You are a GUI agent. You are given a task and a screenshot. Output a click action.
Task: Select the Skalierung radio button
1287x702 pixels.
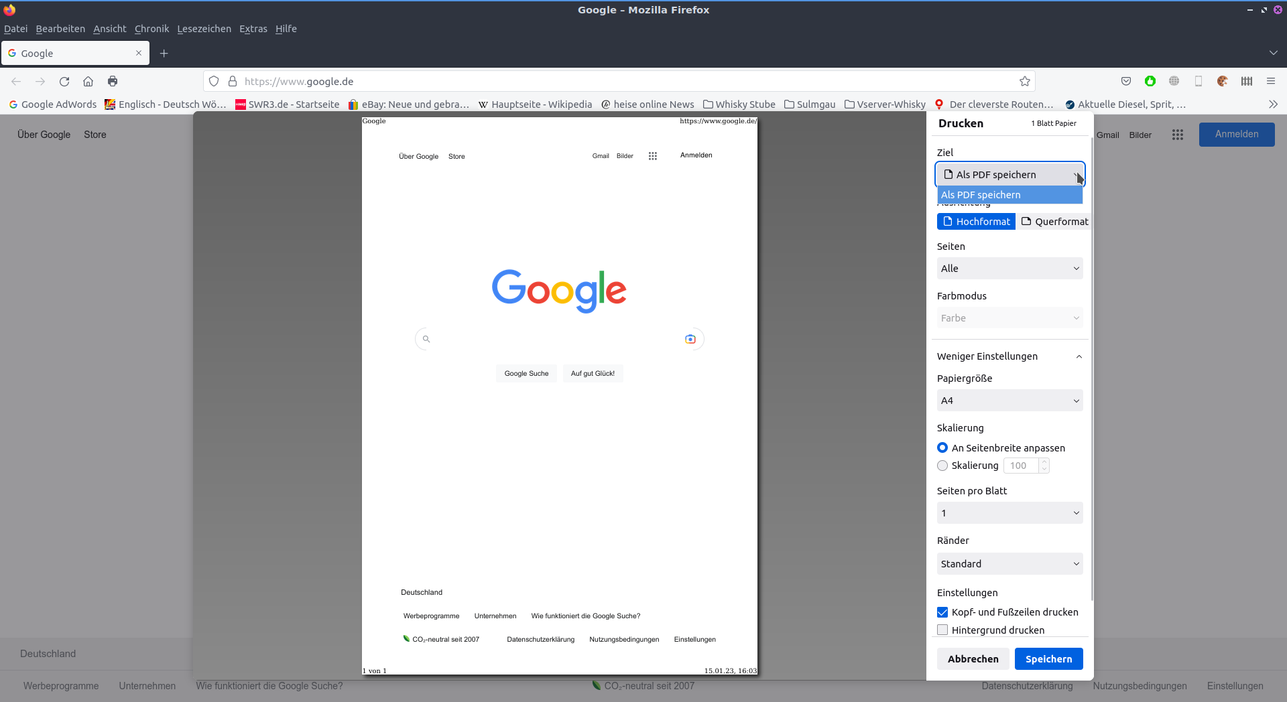pos(942,466)
